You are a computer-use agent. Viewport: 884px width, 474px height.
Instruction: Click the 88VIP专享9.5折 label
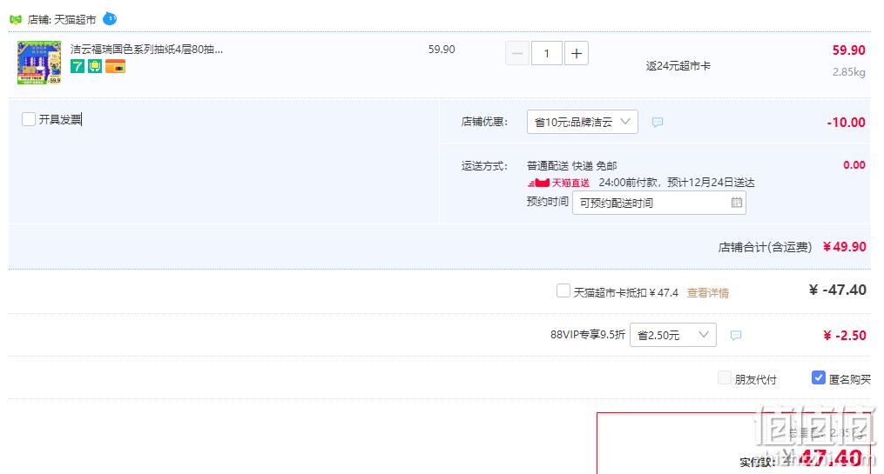click(588, 335)
